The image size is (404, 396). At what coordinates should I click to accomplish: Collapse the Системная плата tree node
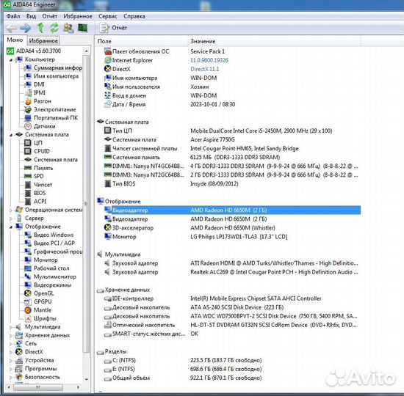11,135
